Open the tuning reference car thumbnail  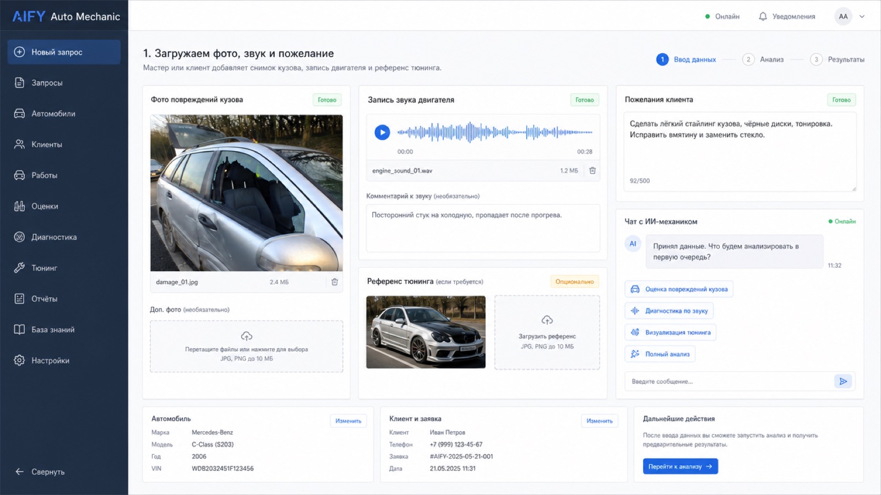point(426,332)
